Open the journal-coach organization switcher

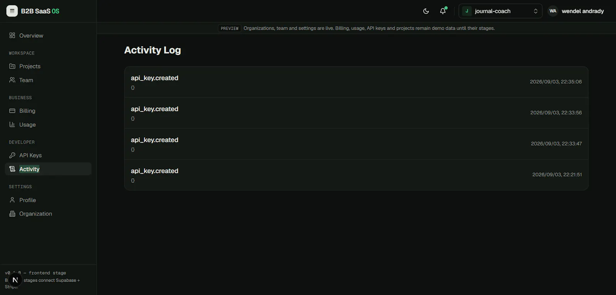(500, 11)
